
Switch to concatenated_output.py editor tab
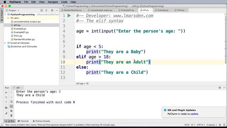coord(101,10)
